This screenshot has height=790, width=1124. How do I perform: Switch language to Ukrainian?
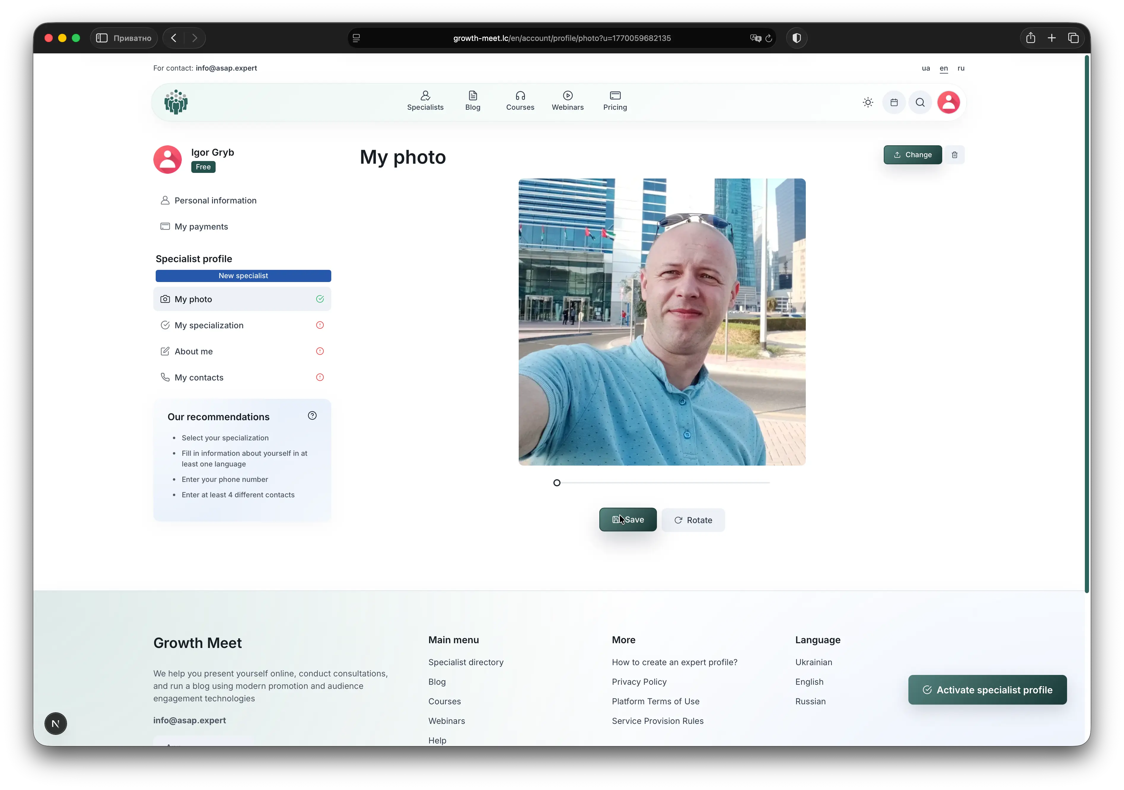pyautogui.click(x=925, y=69)
